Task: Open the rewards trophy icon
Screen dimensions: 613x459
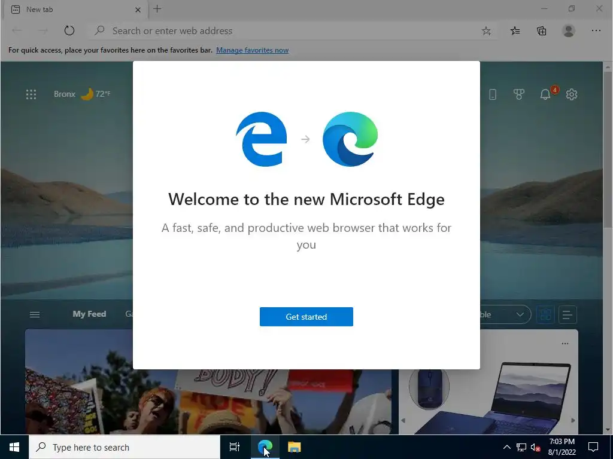Action: click(x=519, y=94)
